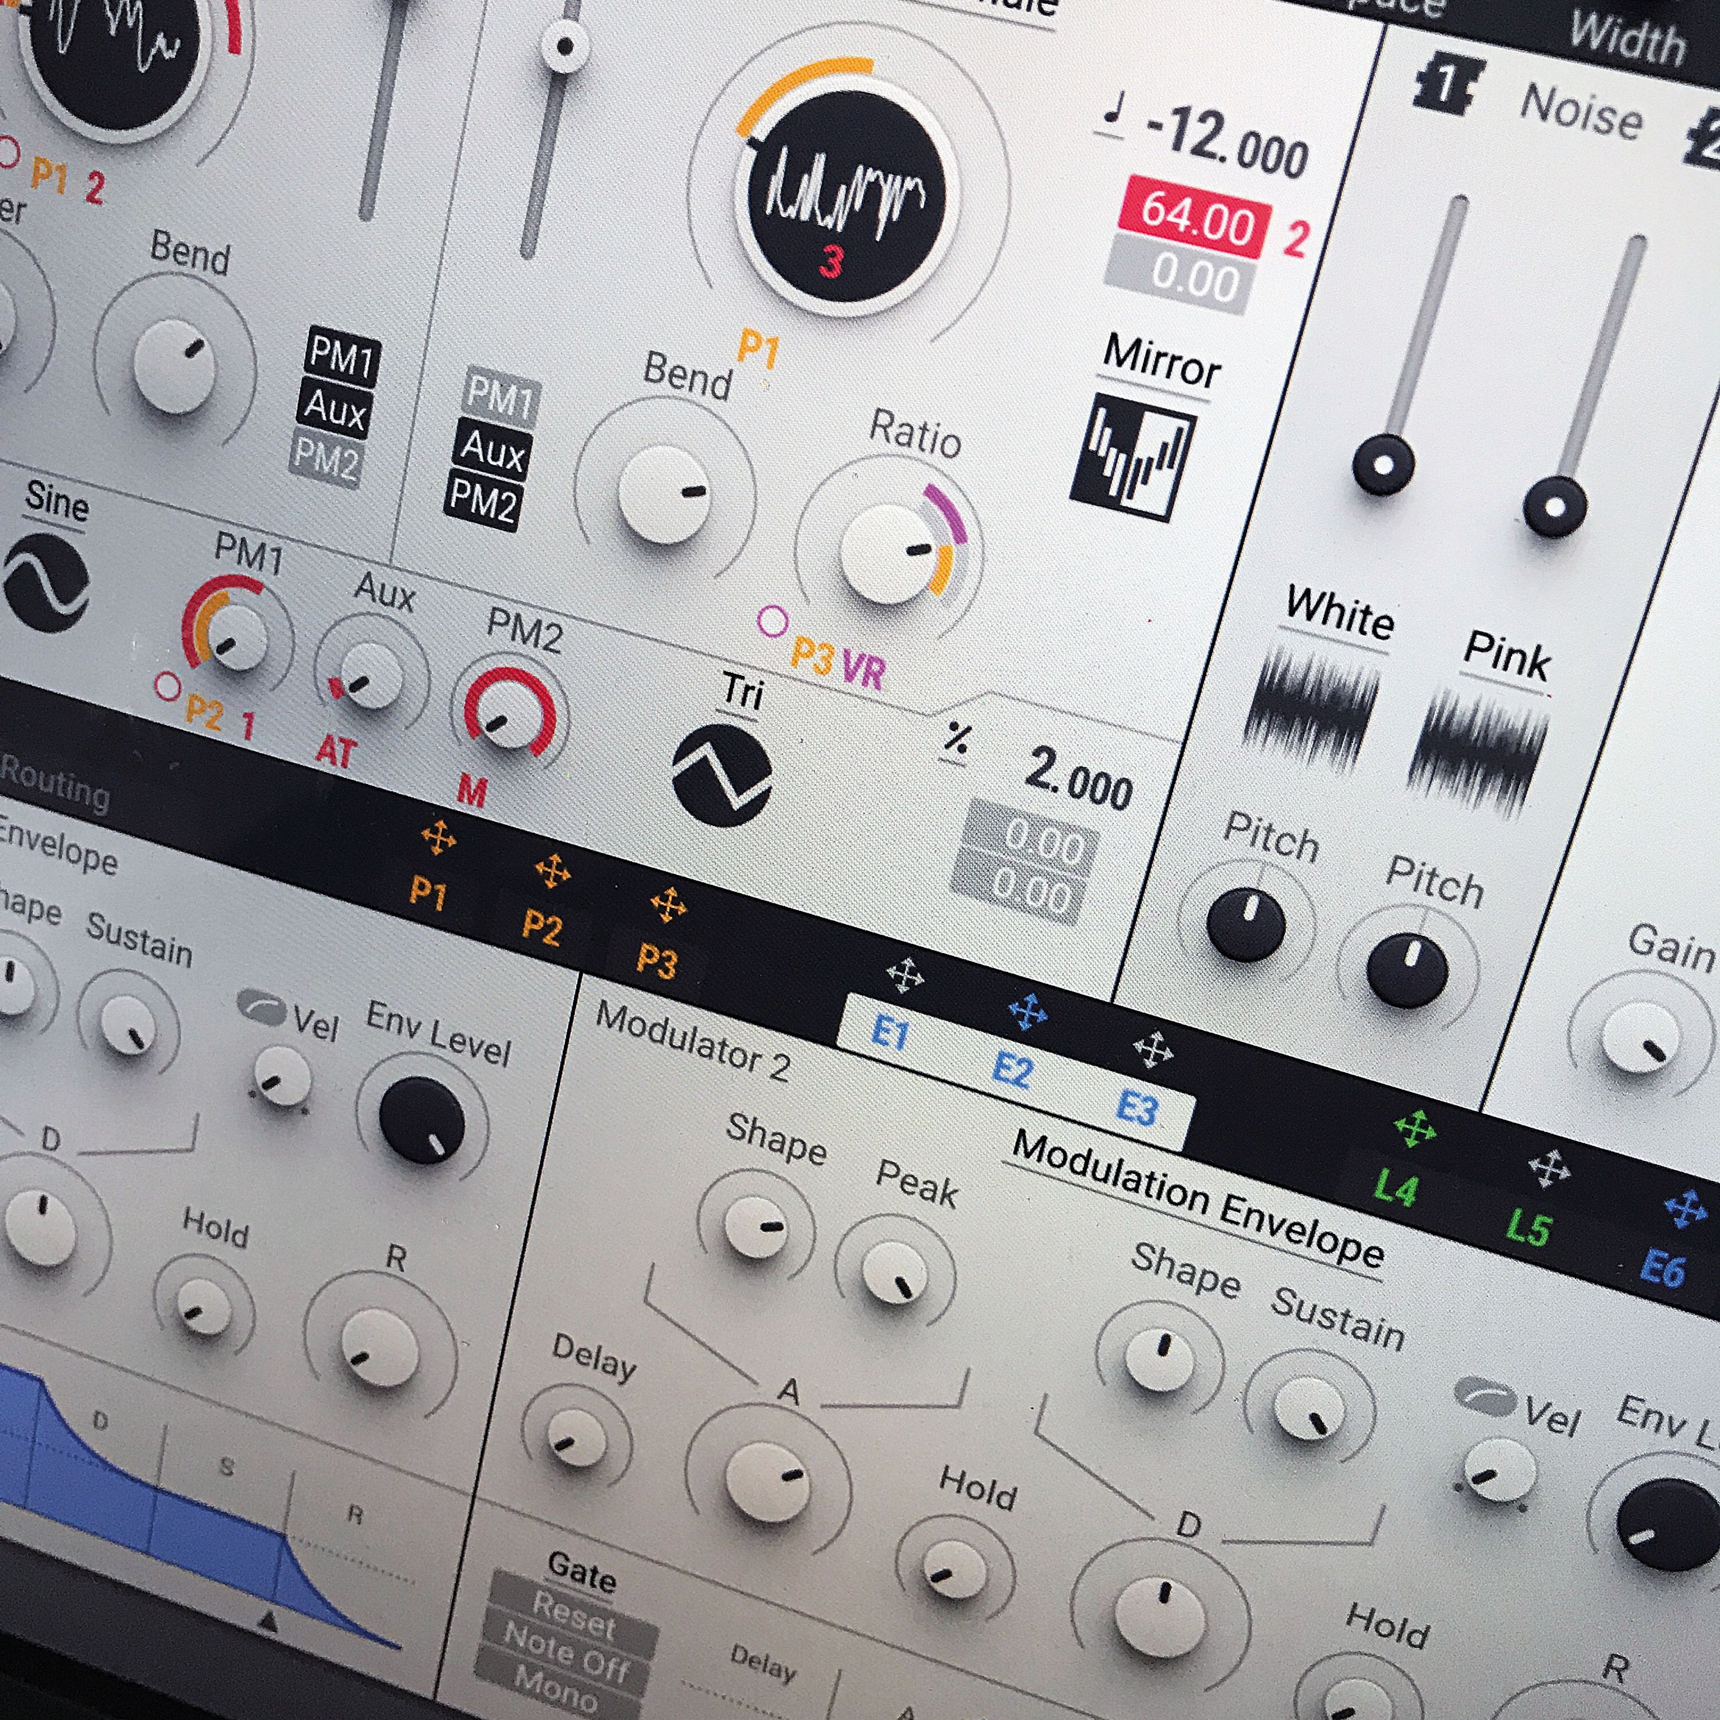1720x1720 pixels.
Task: Click the move-arrows icon above P3
Action: [668, 905]
